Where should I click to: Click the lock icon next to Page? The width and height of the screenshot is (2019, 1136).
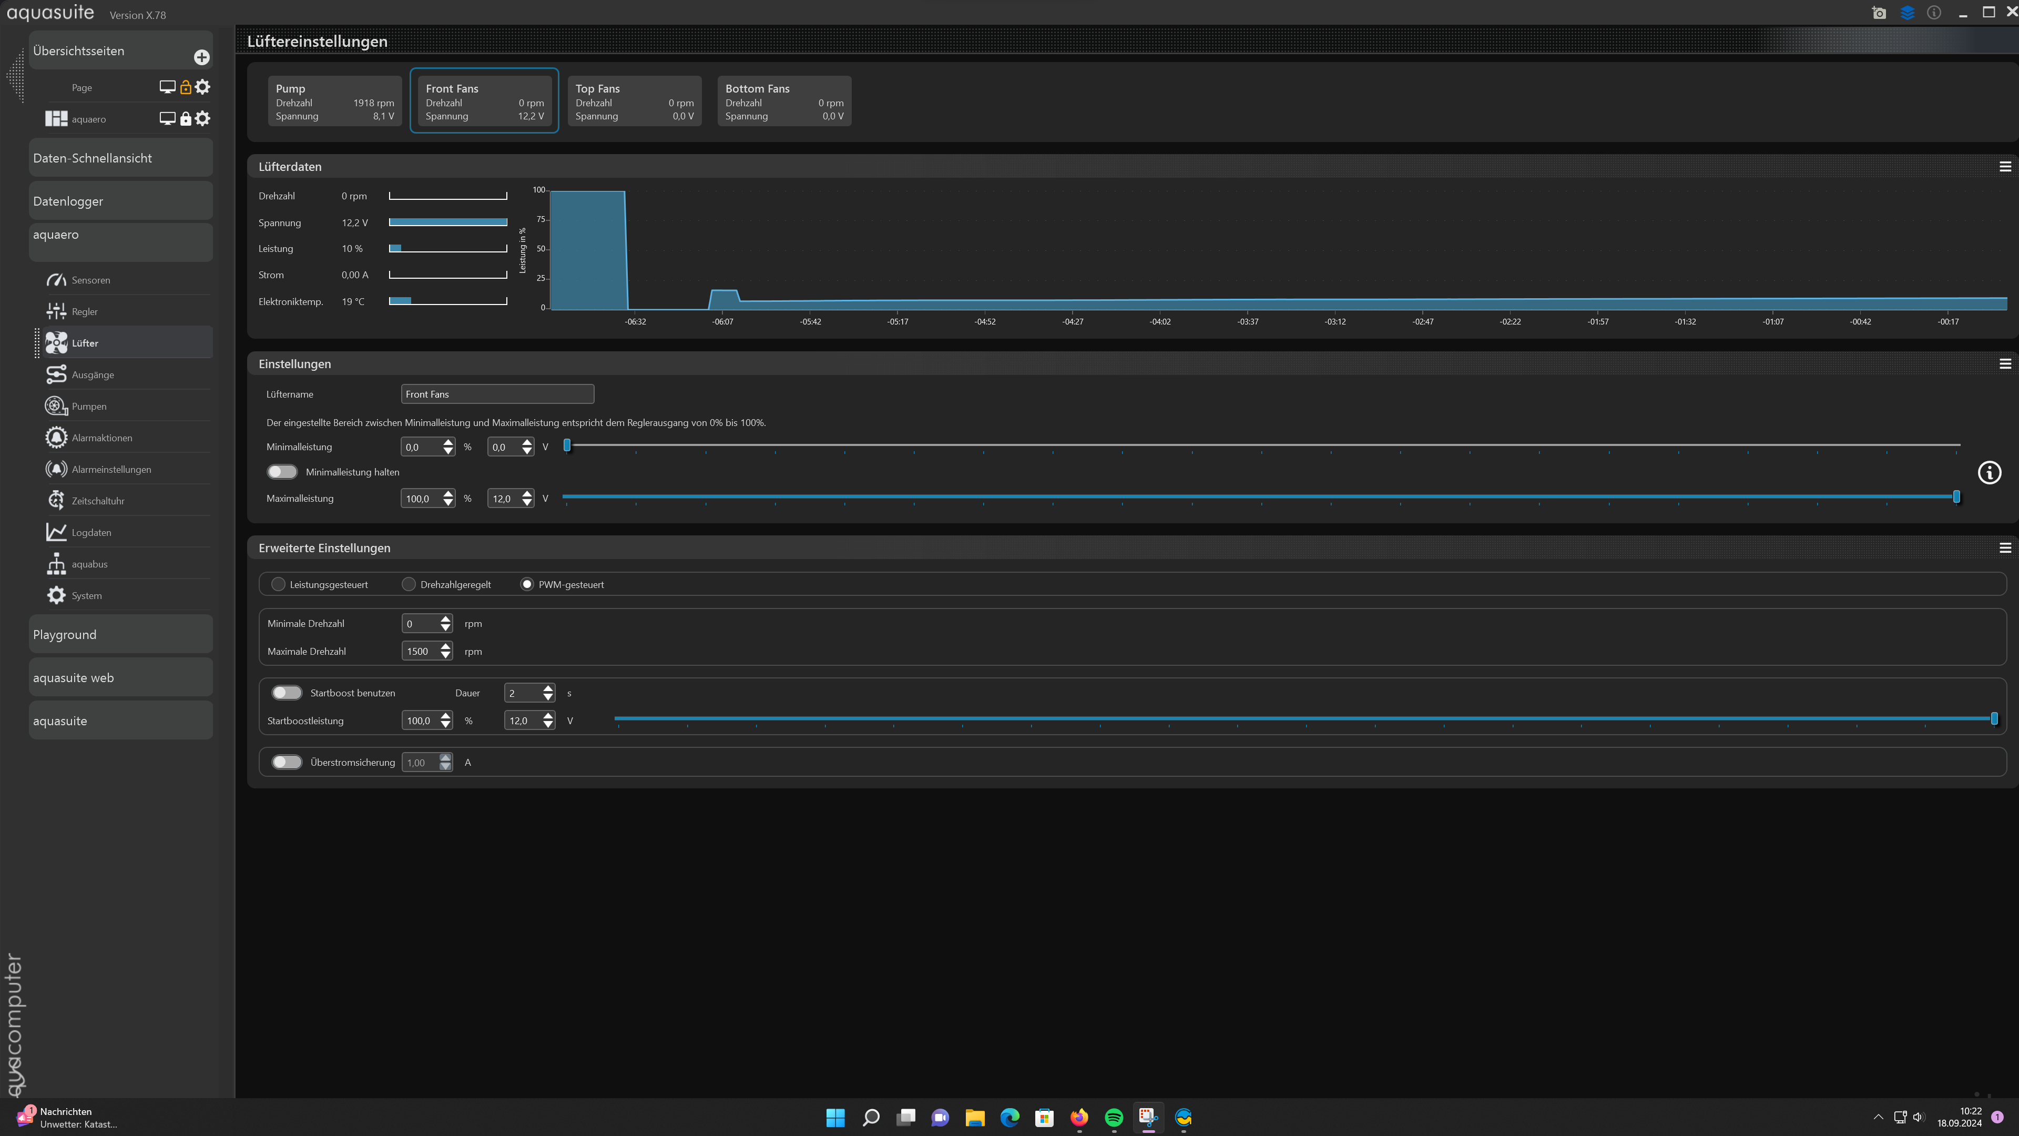click(x=186, y=87)
